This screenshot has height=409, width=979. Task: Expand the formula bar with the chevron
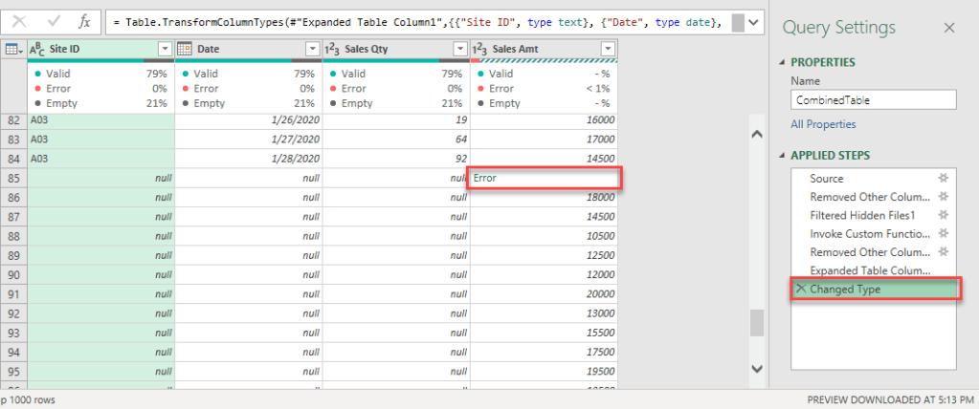(754, 21)
